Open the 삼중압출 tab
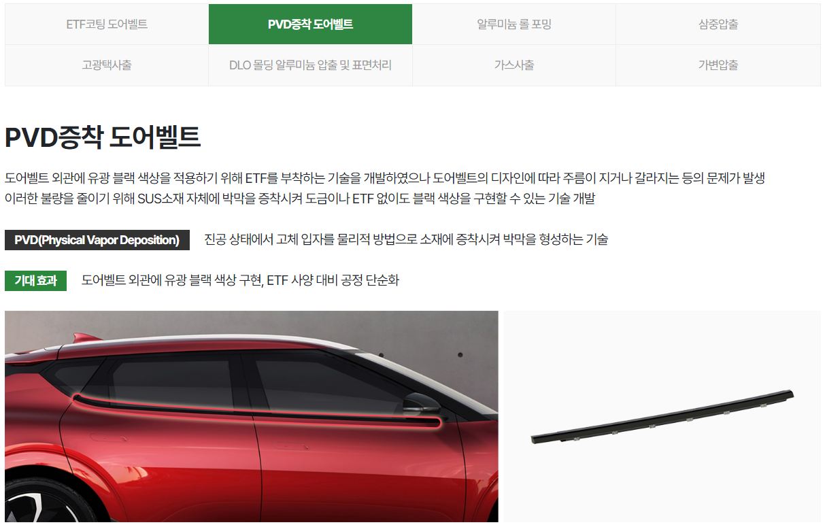The width and height of the screenshot is (825, 527). click(718, 24)
